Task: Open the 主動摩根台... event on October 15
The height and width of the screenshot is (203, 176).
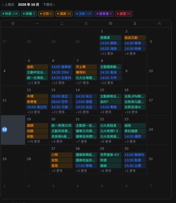Action: (110, 96)
